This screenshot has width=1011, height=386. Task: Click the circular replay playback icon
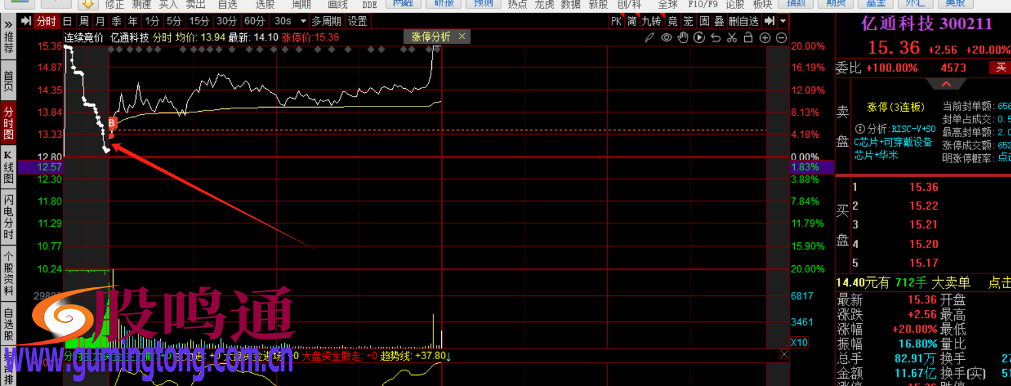coord(699,37)
